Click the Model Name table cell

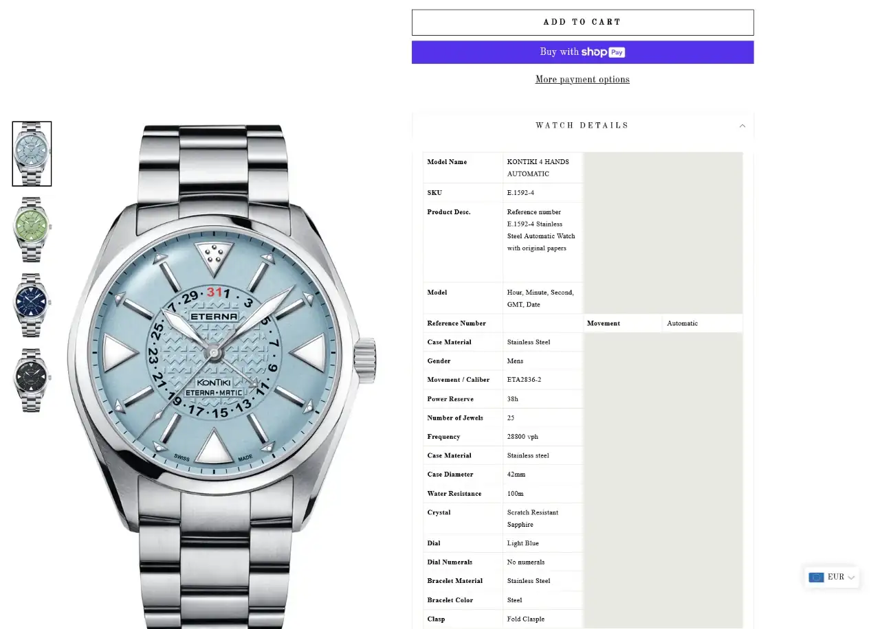click(463, 168)
